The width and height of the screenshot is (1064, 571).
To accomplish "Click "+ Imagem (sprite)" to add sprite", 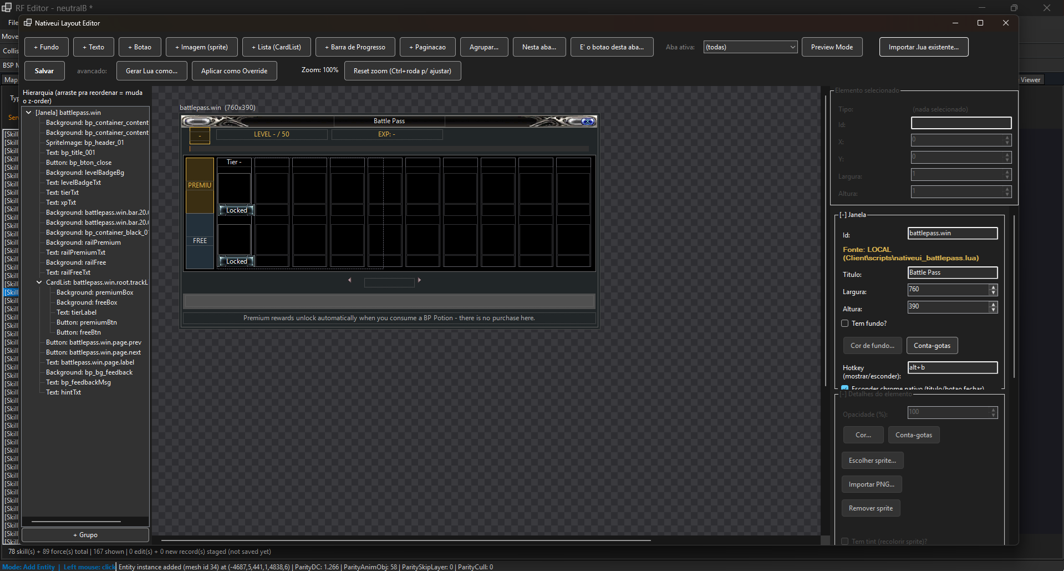I will (x=201, y=47).
